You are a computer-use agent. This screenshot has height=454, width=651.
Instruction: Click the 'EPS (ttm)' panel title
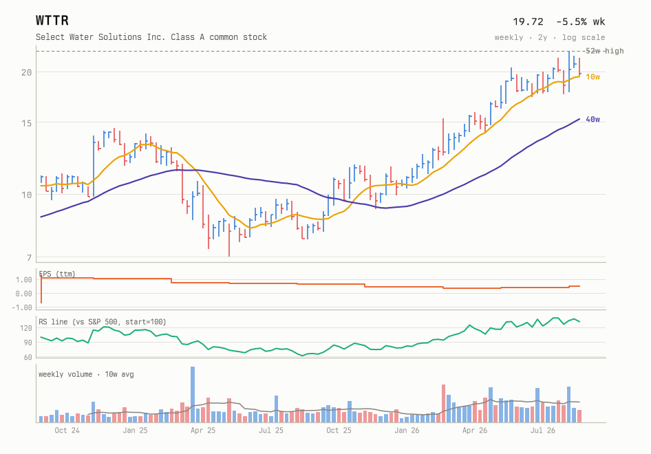point(57,274)
